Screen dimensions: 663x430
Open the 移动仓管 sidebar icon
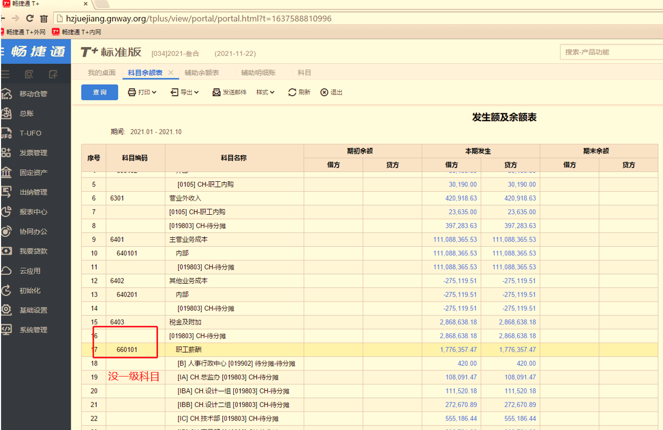(x=6, y=94)
